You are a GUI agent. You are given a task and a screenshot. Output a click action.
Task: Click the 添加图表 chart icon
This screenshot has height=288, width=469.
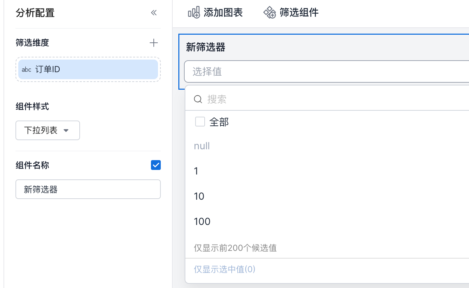point(194,13)
